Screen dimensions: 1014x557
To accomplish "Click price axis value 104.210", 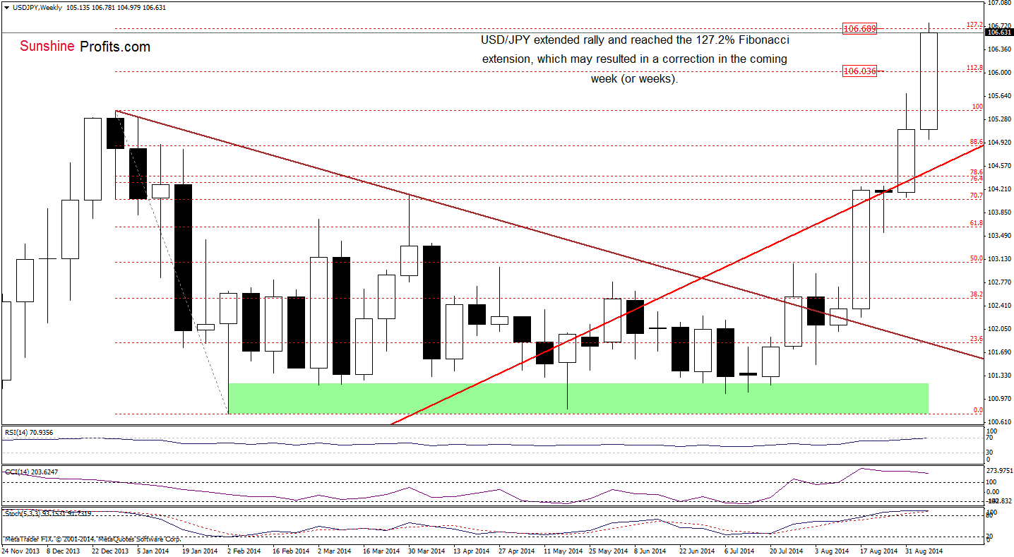I will tap(999, 189).
